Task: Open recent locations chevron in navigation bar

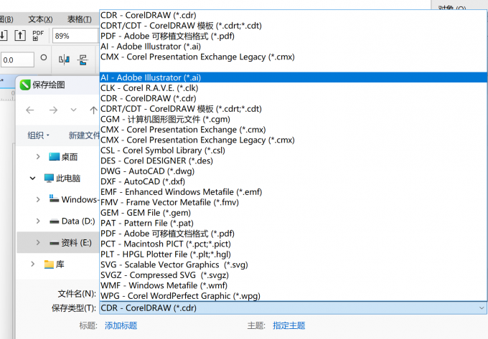Action: 73,110
